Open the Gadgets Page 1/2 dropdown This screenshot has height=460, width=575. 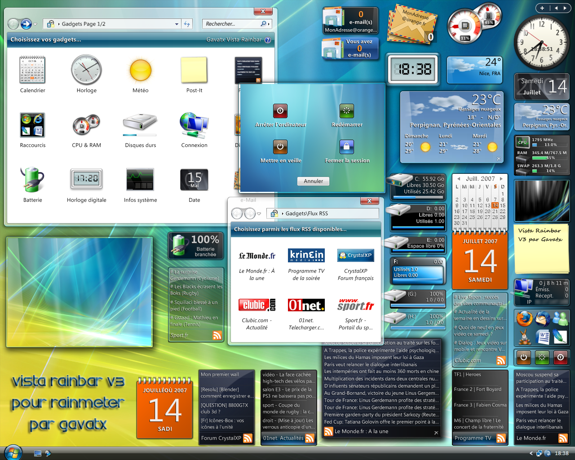177,23
